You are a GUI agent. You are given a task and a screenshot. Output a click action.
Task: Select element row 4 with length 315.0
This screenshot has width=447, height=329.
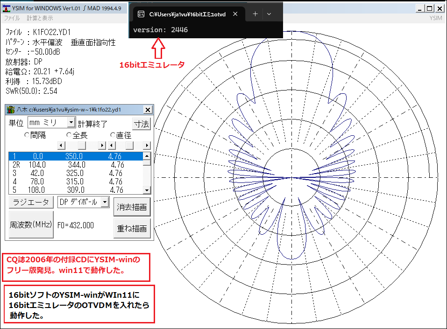coord(76,182)
